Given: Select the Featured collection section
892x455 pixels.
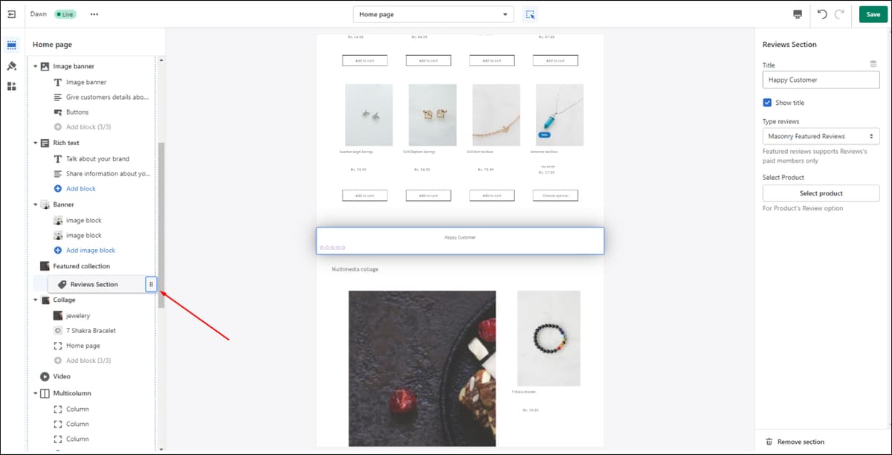Looking at the screenshot, I should 81,266.
